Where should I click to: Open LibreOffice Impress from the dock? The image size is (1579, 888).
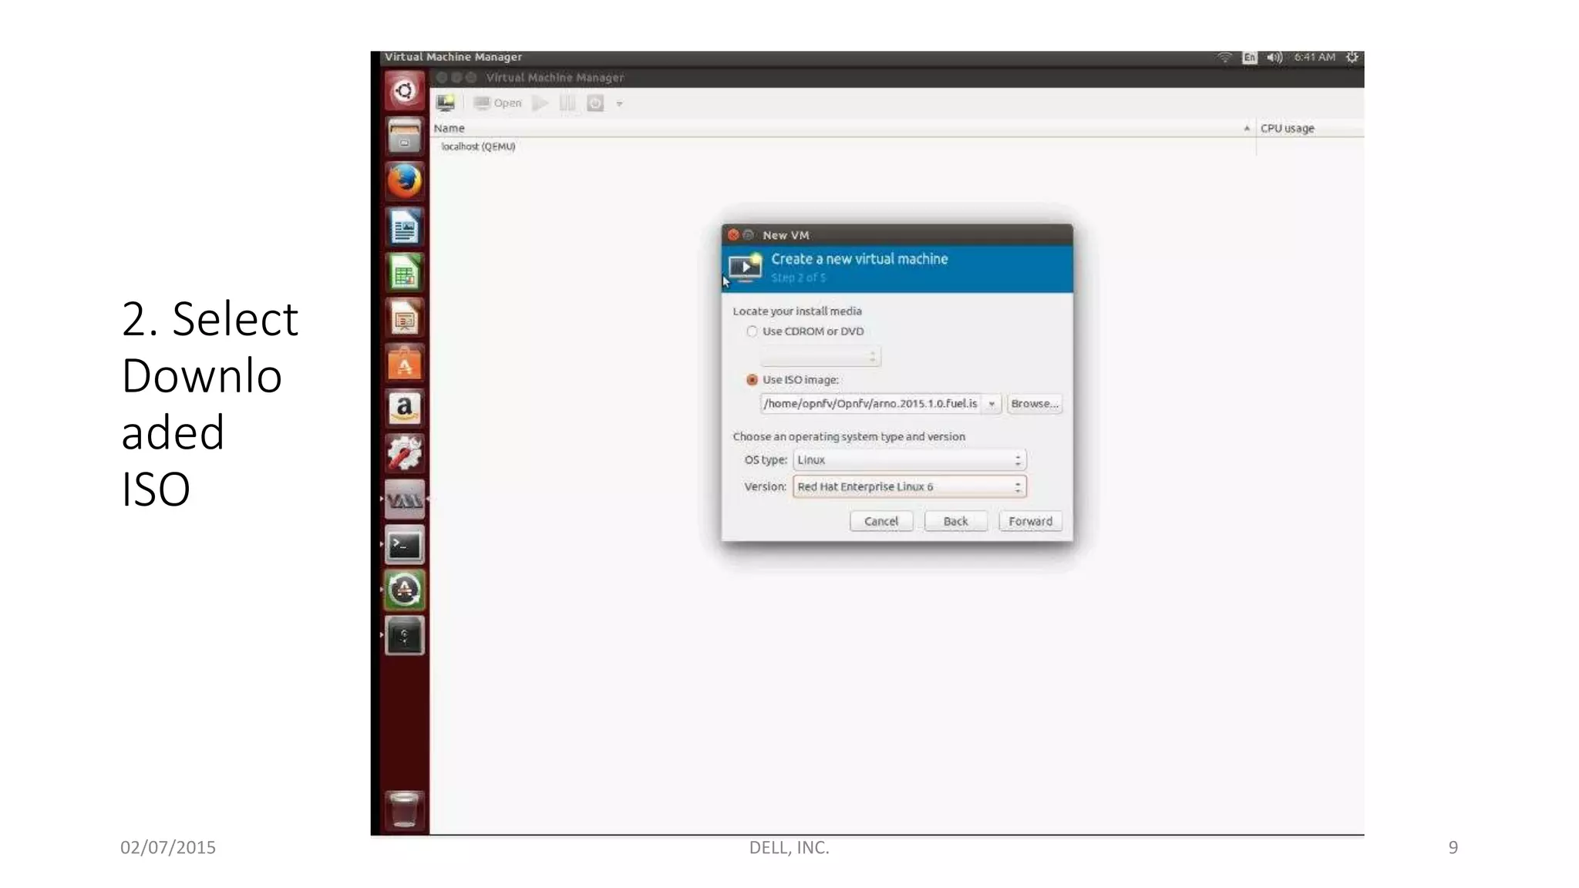tap(404, 318)
